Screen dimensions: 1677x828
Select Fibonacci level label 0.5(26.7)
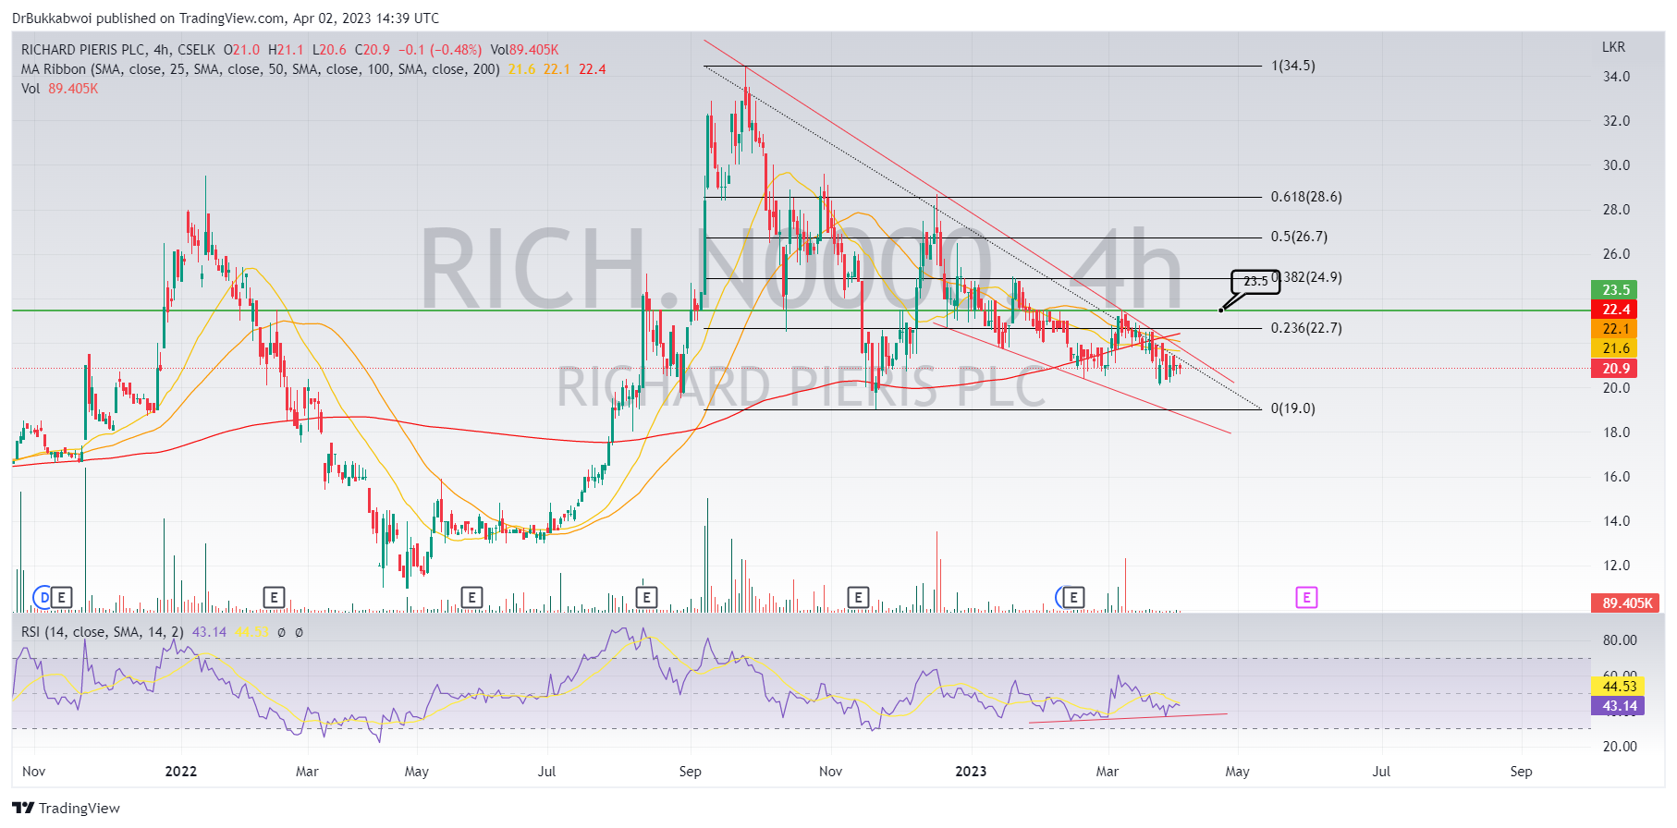(x=1299, y=237)
